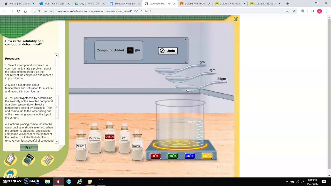Print the procedure
The height and width of the screenshot is (186, 331).
[29, 148]
